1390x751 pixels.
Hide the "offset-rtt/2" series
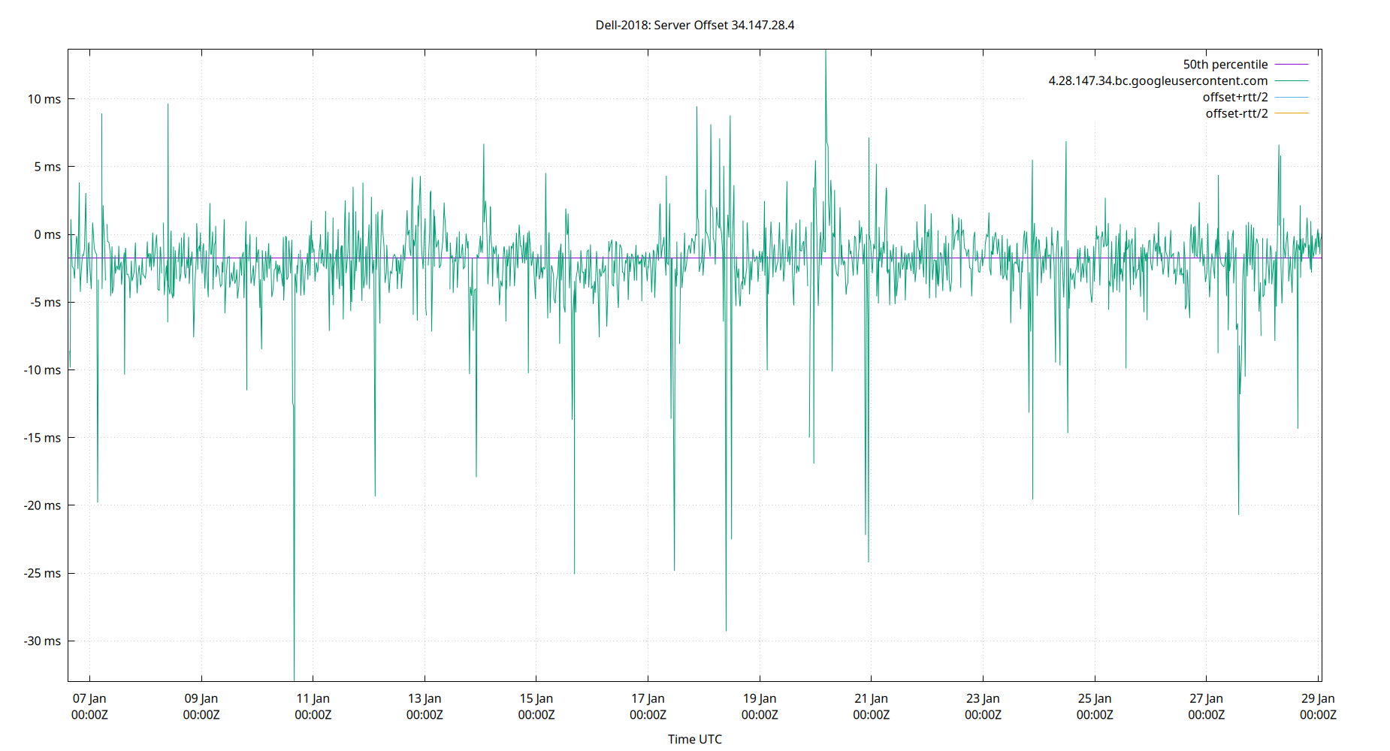tap(1236, 113)
